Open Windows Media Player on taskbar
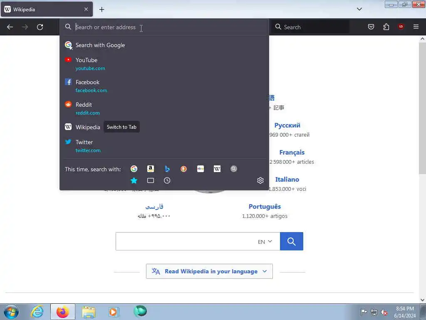The image size is (426, 320). [114, 312]
